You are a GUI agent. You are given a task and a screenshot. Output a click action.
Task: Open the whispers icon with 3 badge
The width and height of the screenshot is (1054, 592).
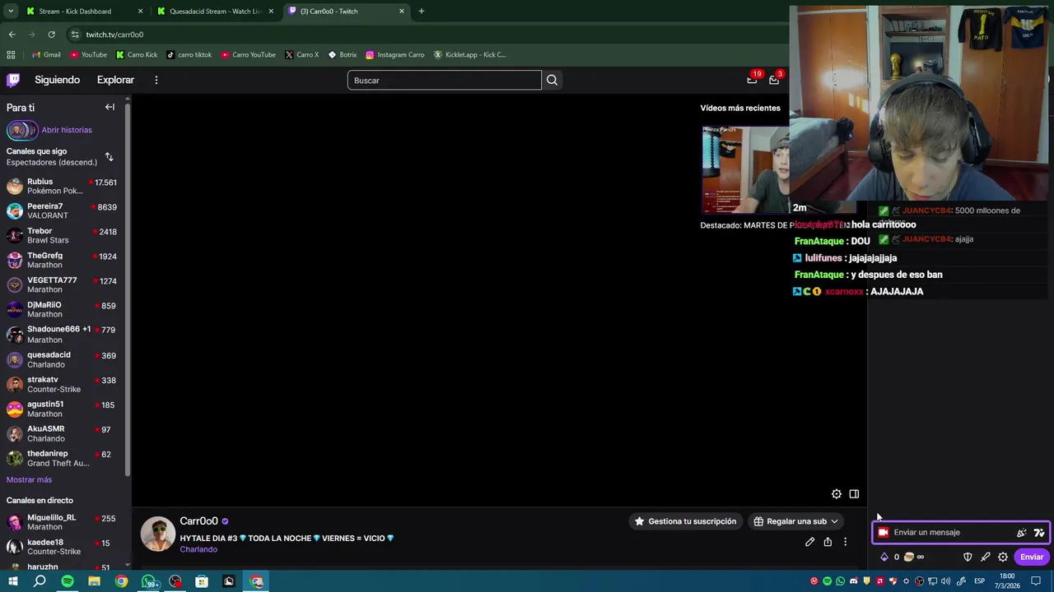pyautogui.click(x=774, y=80)
